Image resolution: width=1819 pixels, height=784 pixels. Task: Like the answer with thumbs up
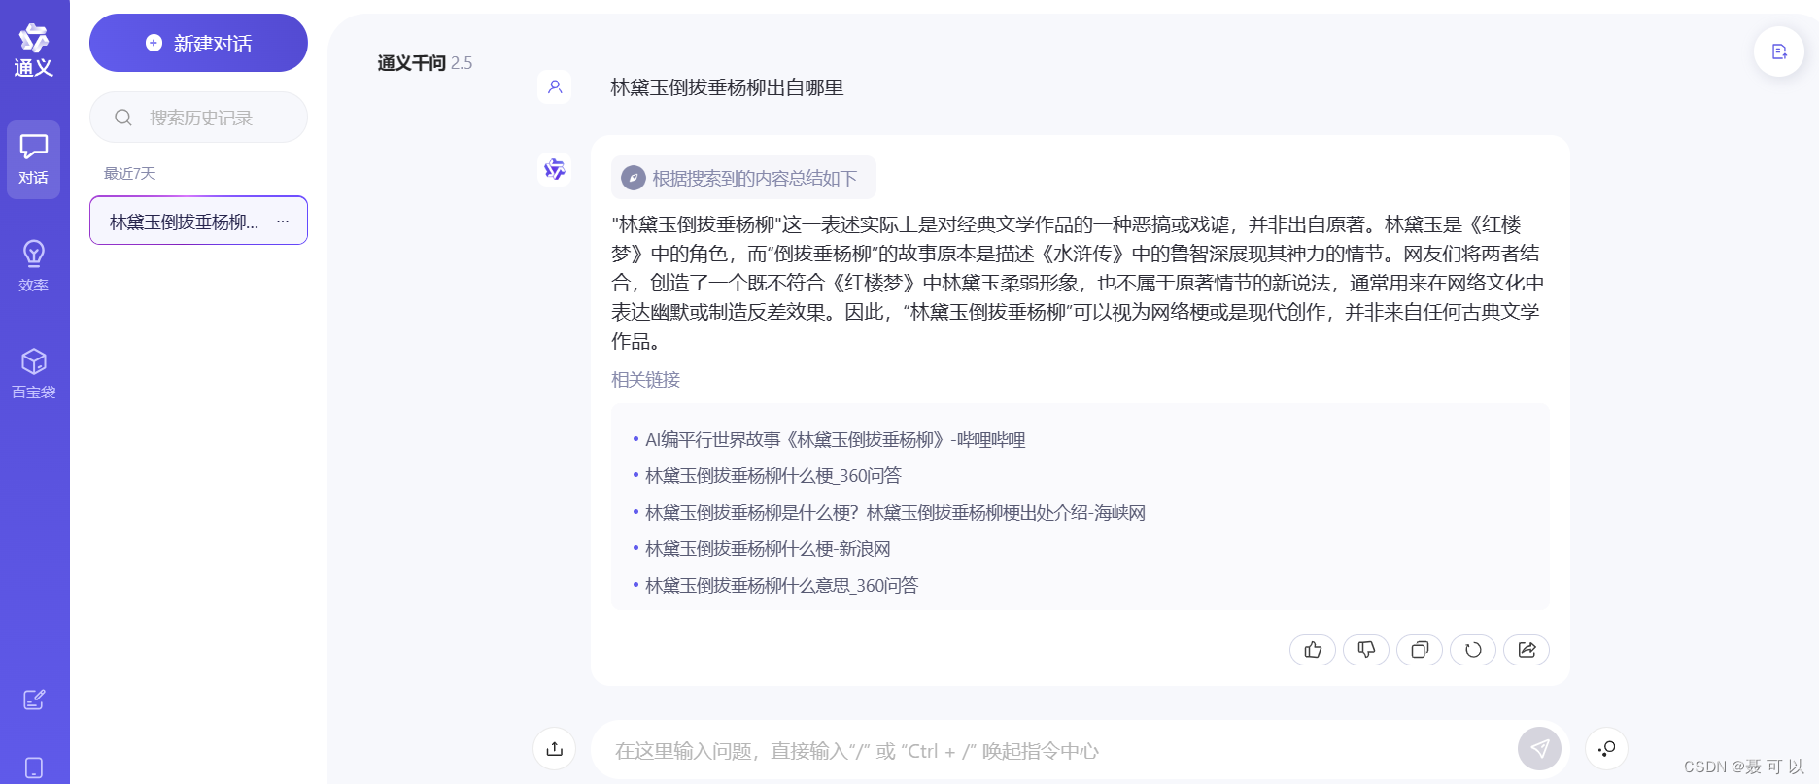pos(1313,650)
